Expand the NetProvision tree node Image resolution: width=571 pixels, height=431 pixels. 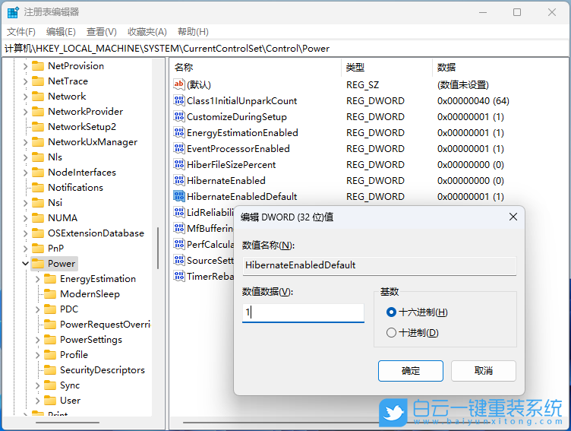[x=25, y=66]
